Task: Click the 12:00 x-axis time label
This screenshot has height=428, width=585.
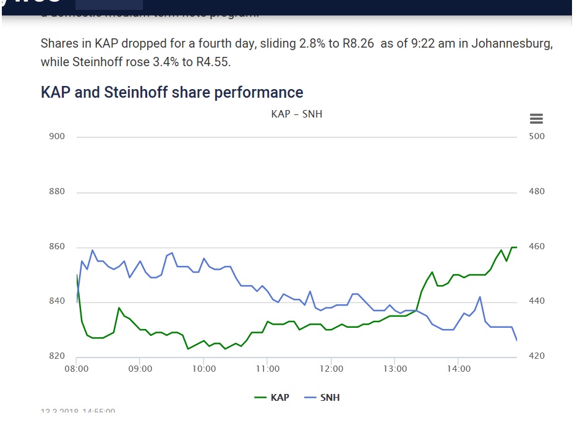Action: (331, 369)
